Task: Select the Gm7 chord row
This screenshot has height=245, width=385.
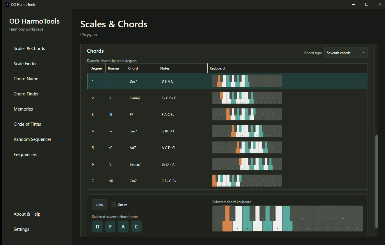Action: tap(227, 131)
